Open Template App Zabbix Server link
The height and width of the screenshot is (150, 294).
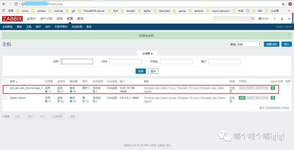(x=160, y=98)
